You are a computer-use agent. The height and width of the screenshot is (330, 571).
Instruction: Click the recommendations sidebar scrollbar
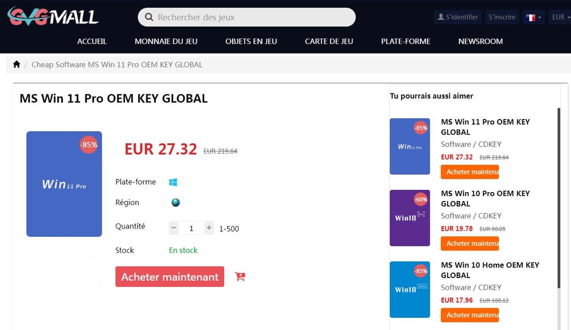point(559,199)
